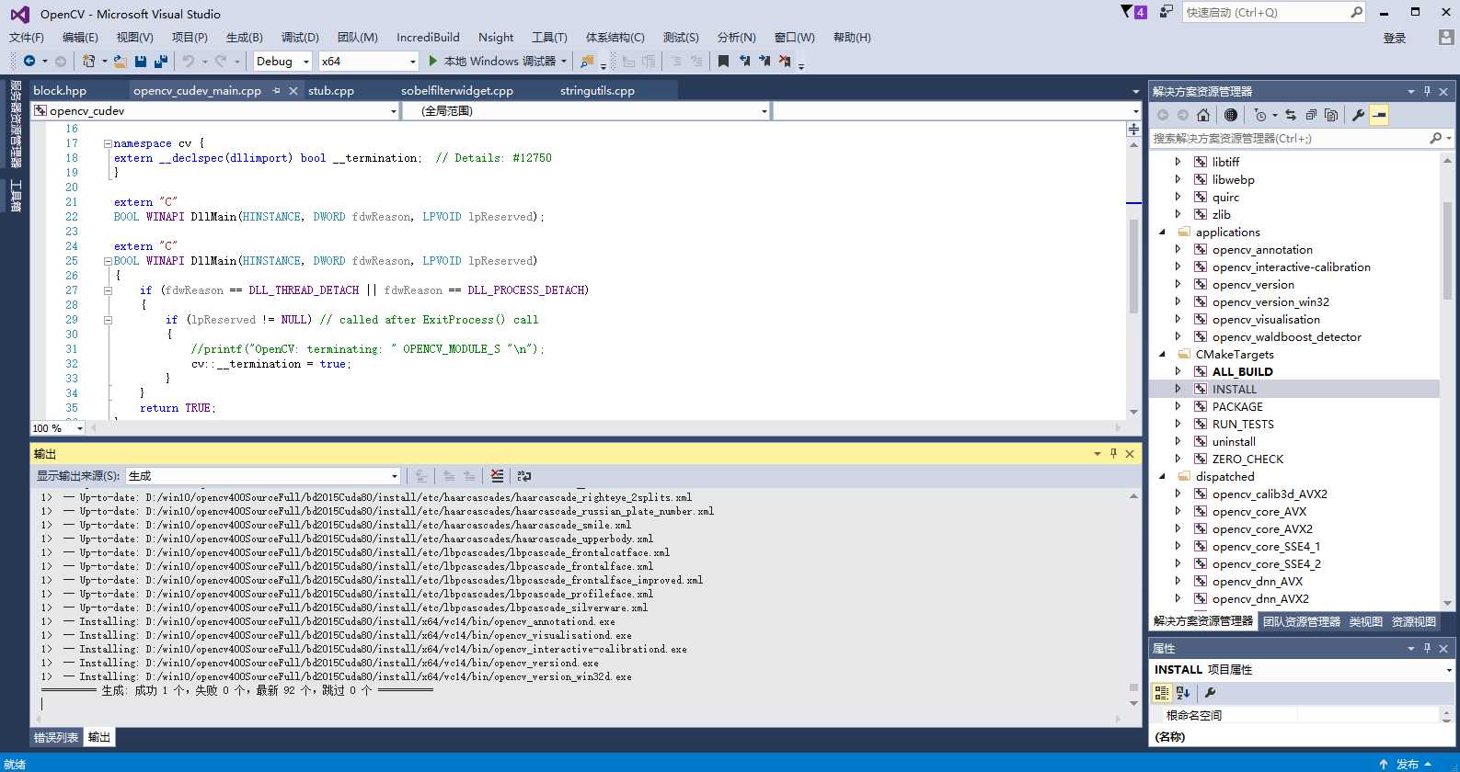Toggle the preview selected items icon
The width and height of the screenshot is (1460, 772).
click(1378, 115)
